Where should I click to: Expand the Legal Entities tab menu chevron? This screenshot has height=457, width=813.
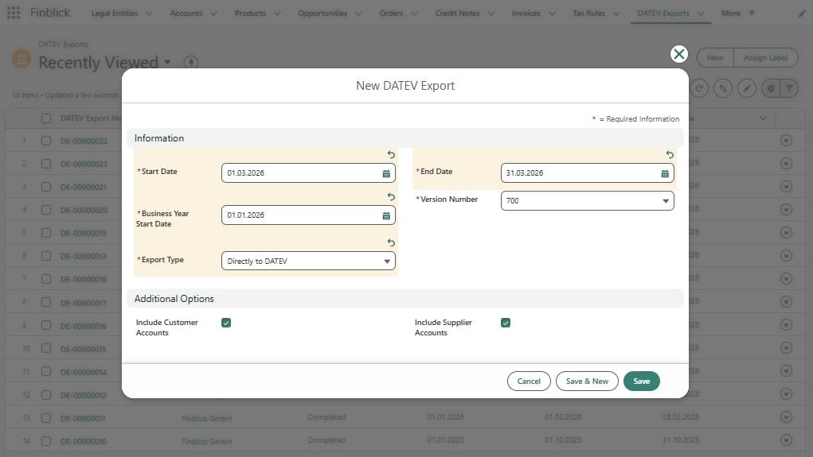(x=150, y=14)
